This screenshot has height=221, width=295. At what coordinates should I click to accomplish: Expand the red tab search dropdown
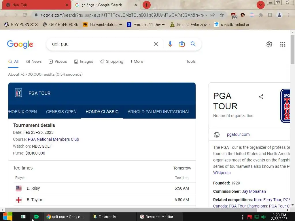[x=260, y=5]
